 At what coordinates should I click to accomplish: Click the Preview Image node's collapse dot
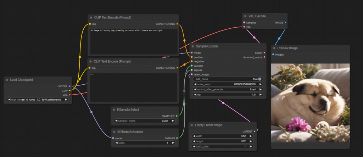tap(275, 48)
